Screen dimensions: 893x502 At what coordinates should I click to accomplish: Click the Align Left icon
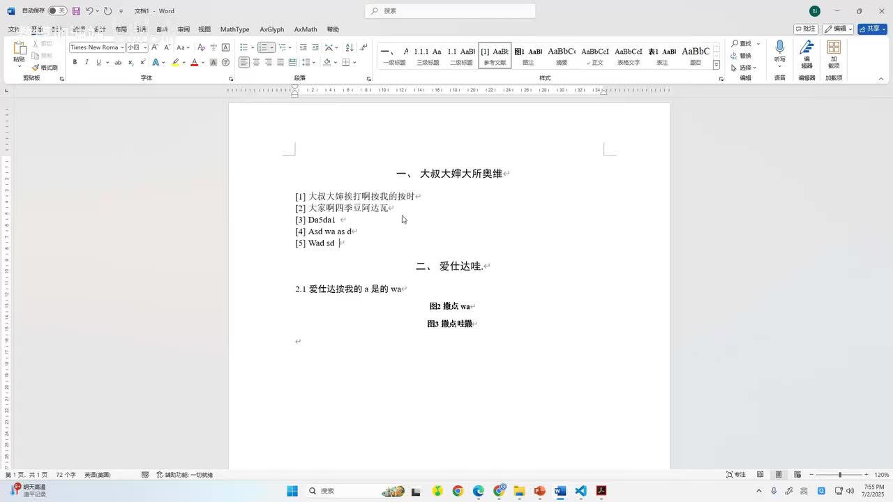coord(244,62)
